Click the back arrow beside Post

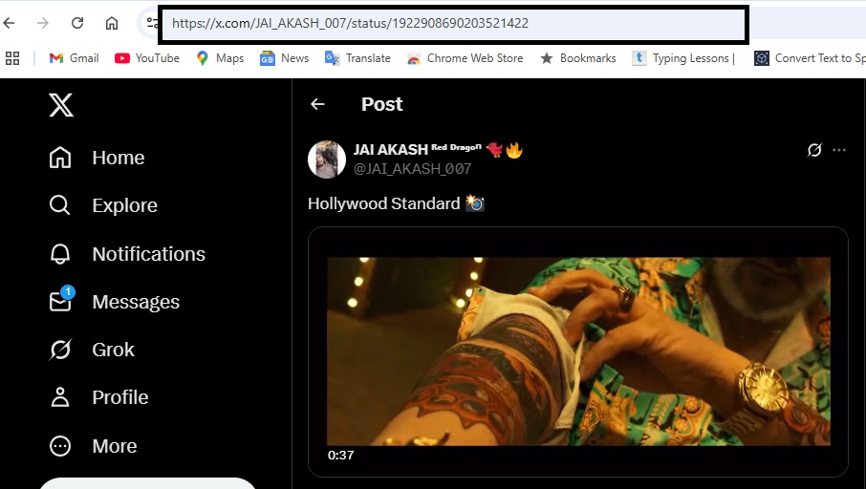[317, 104]
